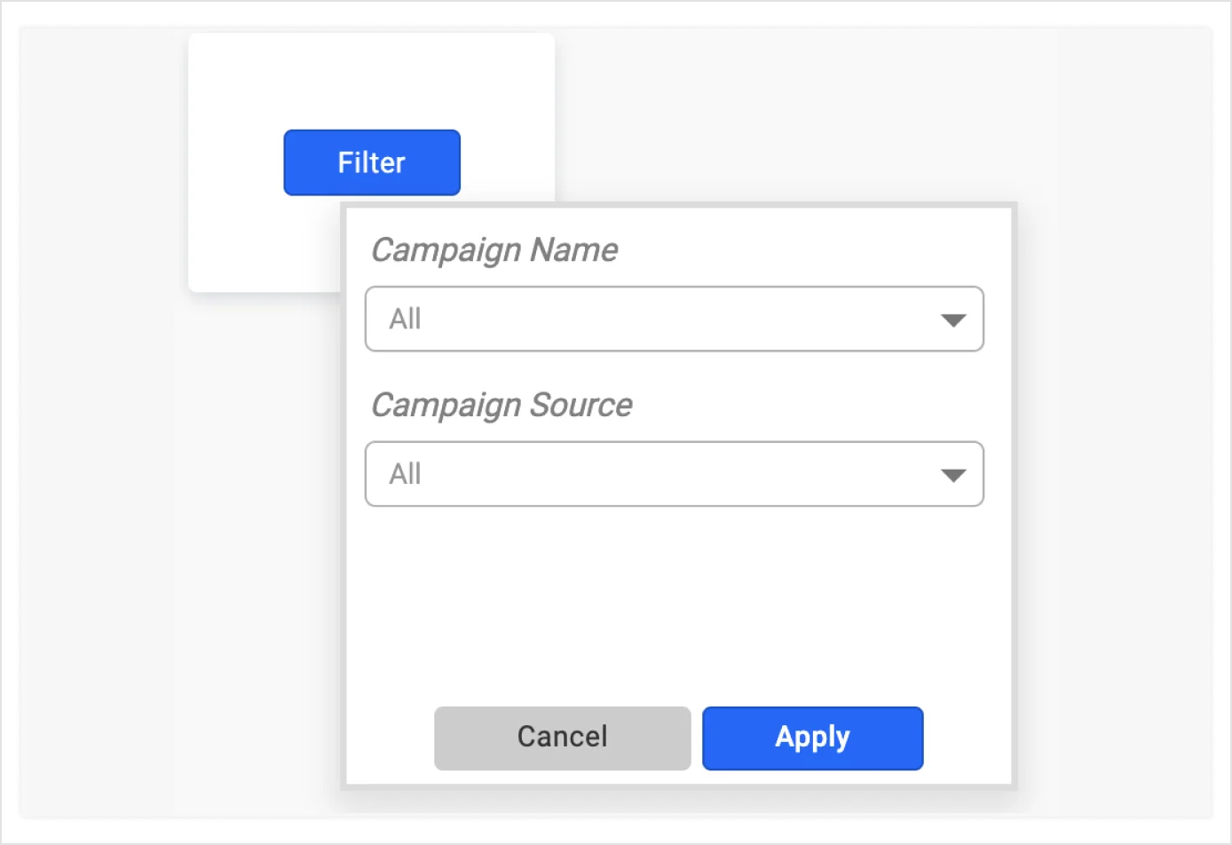1232x845 pixels.
Task: Click the Campaign Name label
Action: pyautogui.click(x=494, y=250)
